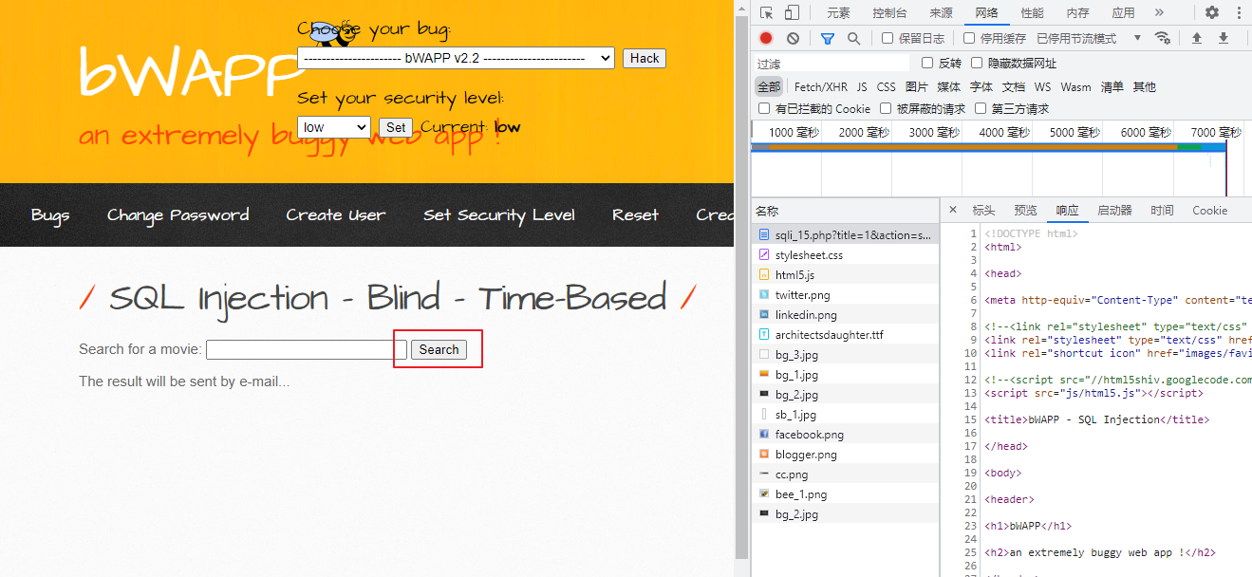Viewport: 1252px width, 577px height.
Task: Open DevTools three-dot customize menu
Action: point(1239,12)
